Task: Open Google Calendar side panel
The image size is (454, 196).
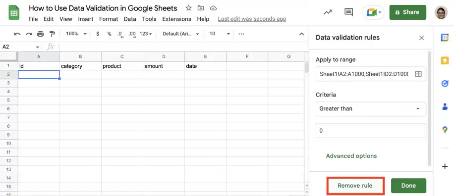Action: (445, 37)
